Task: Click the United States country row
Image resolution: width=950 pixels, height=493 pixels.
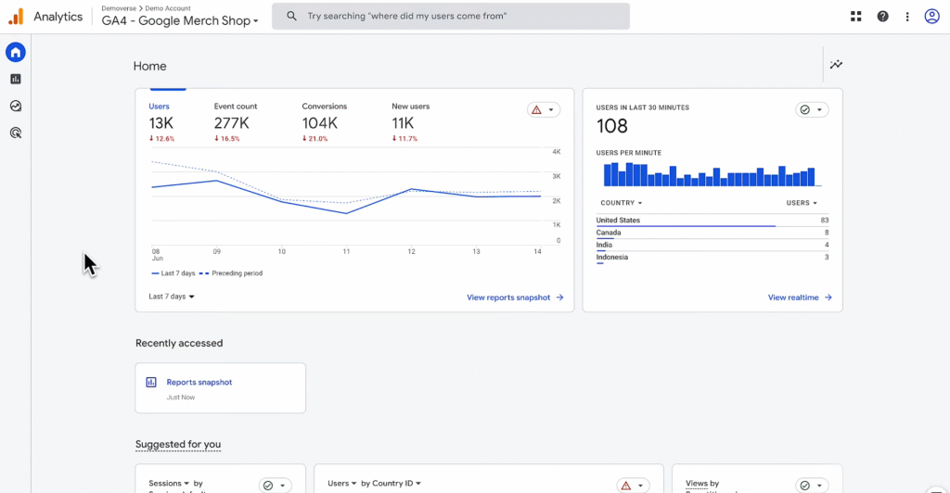Action: pyautogui.click(x=712, y=221)
